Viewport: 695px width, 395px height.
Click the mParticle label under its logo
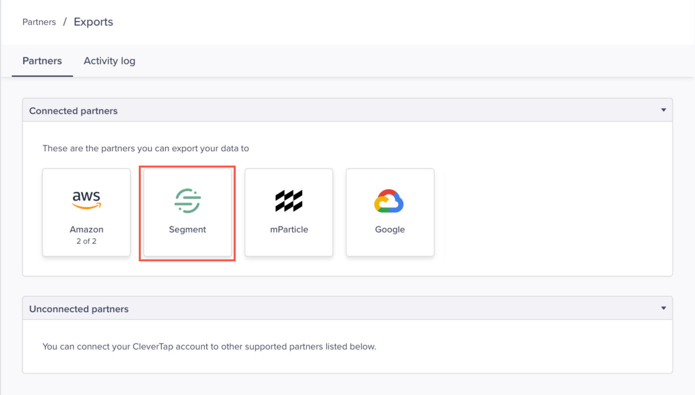tap(289, 229)
